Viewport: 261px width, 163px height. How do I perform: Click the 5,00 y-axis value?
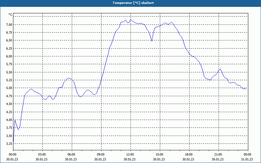coord(9,88)
